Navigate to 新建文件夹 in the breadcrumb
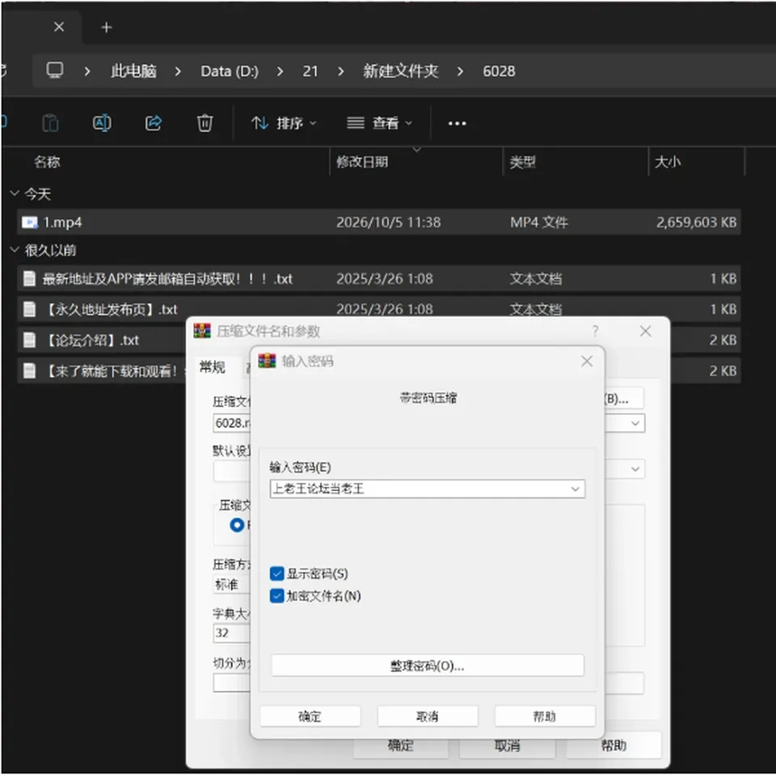 (x=400, y=71)
